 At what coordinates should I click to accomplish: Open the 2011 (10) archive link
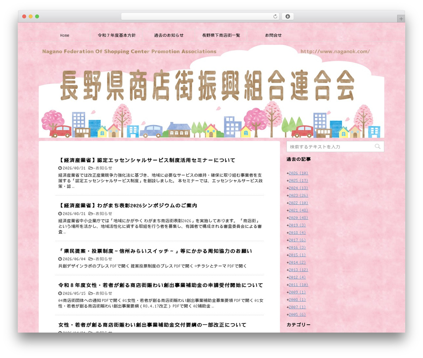(298, 285)
